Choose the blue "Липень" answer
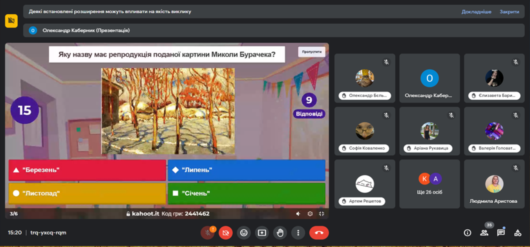Image resolution: width=530 pixels, height=247 pixels. pos(247,170)
